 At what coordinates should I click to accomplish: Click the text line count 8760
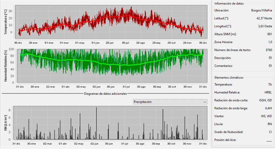267,50
